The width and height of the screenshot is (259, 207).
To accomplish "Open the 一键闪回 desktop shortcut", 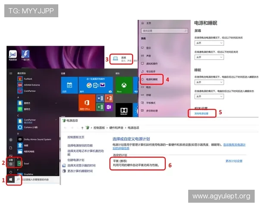I will point(25,55).
